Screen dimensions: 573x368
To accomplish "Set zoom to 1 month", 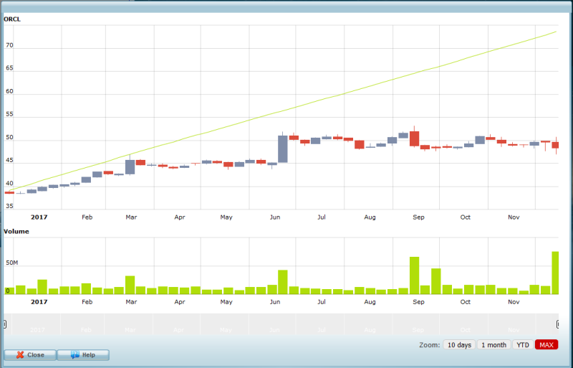I will pyautogui.click(x=493, y=345).
